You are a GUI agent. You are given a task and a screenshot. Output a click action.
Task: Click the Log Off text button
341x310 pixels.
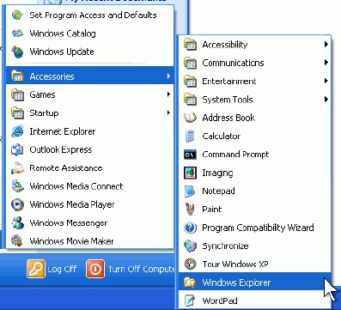(x=62, y=269)
